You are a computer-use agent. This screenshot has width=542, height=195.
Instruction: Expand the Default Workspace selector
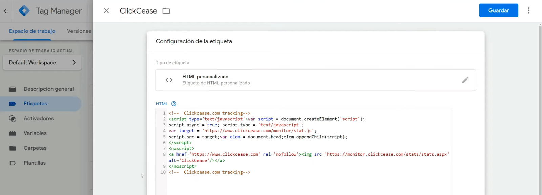(42, 63)
